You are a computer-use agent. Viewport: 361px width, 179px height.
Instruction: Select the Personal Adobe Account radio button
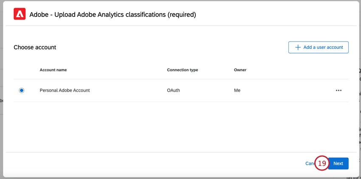pos(22,90)
